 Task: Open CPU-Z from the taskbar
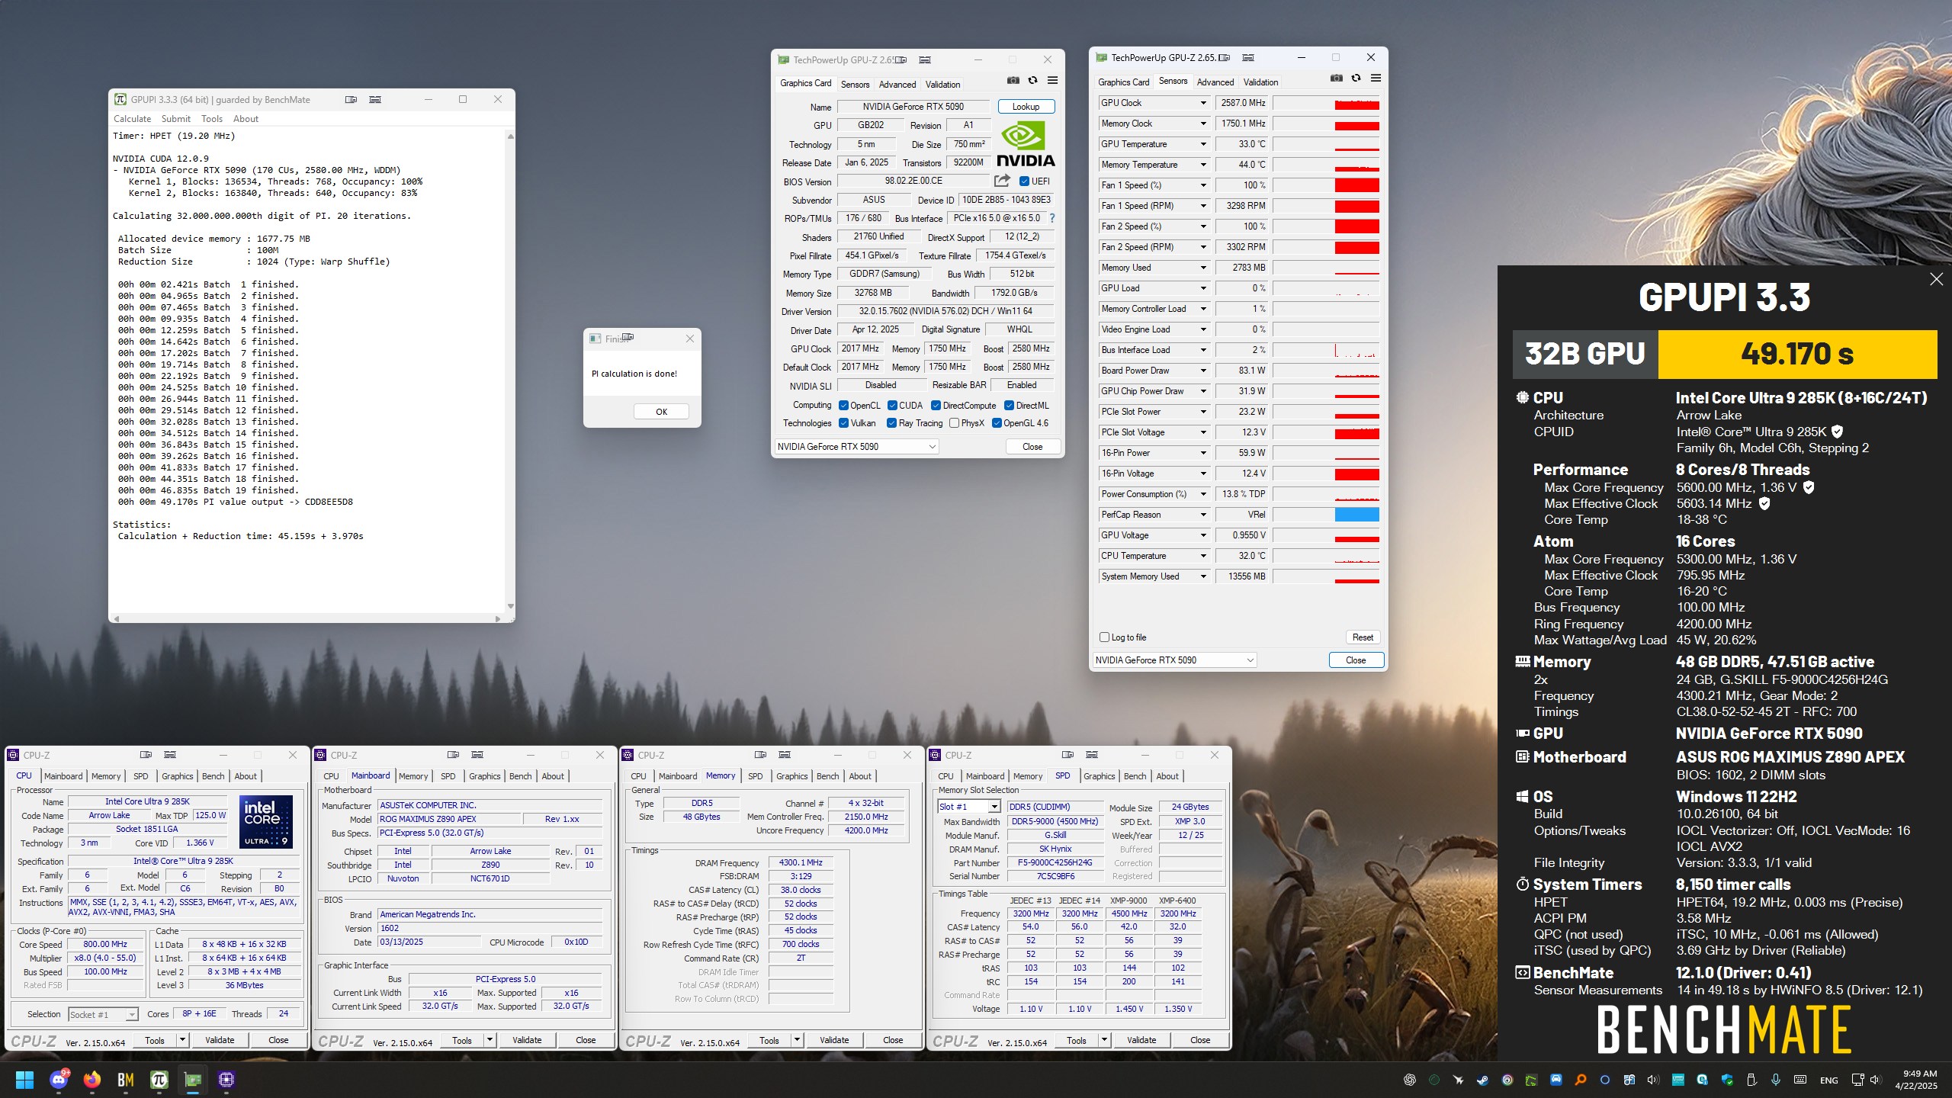click(x=226, y=1080)
